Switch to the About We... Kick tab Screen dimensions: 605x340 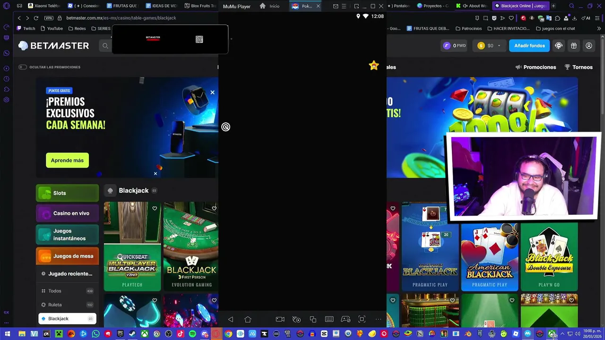pos(472,6)
